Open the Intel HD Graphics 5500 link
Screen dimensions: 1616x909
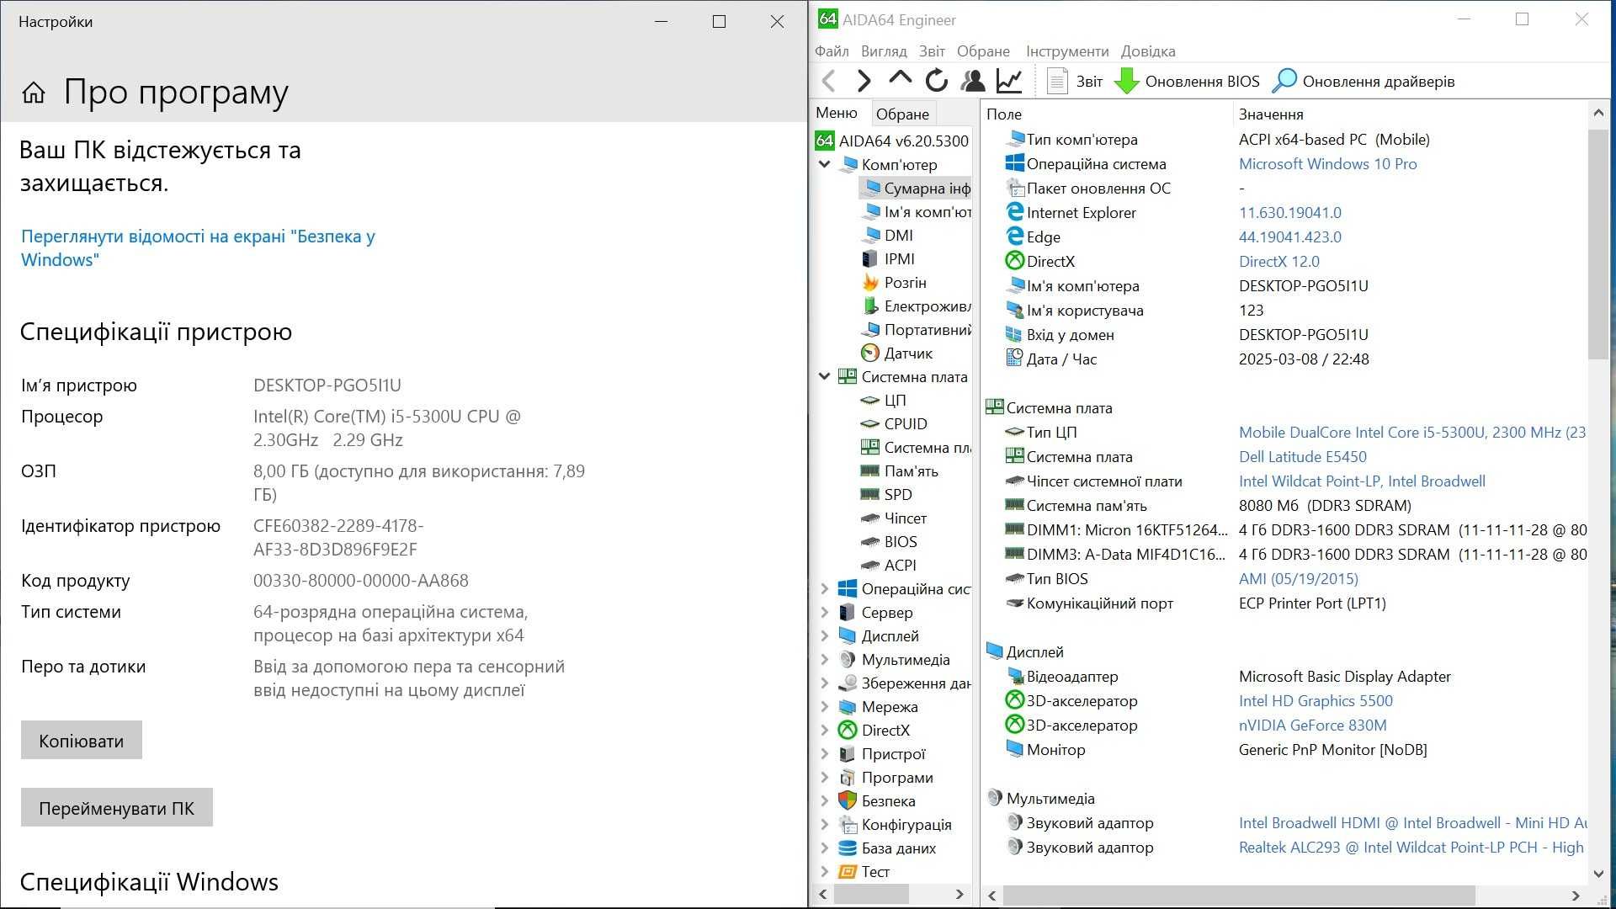coord(1316,701)
